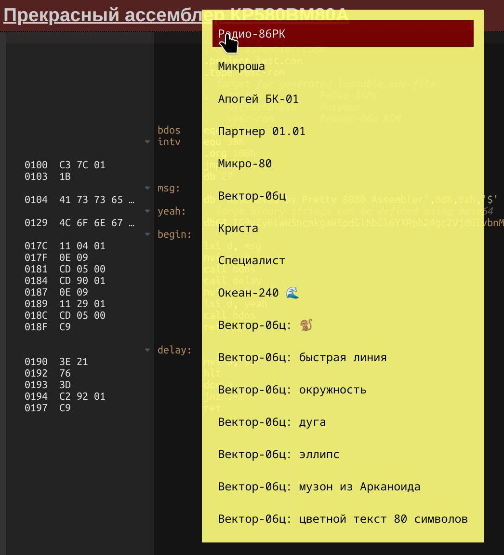The height and width of the screenshot is (555, 504).
Task: Open Вектор-06ц: быстрая линия example
Action: point(302,357)
